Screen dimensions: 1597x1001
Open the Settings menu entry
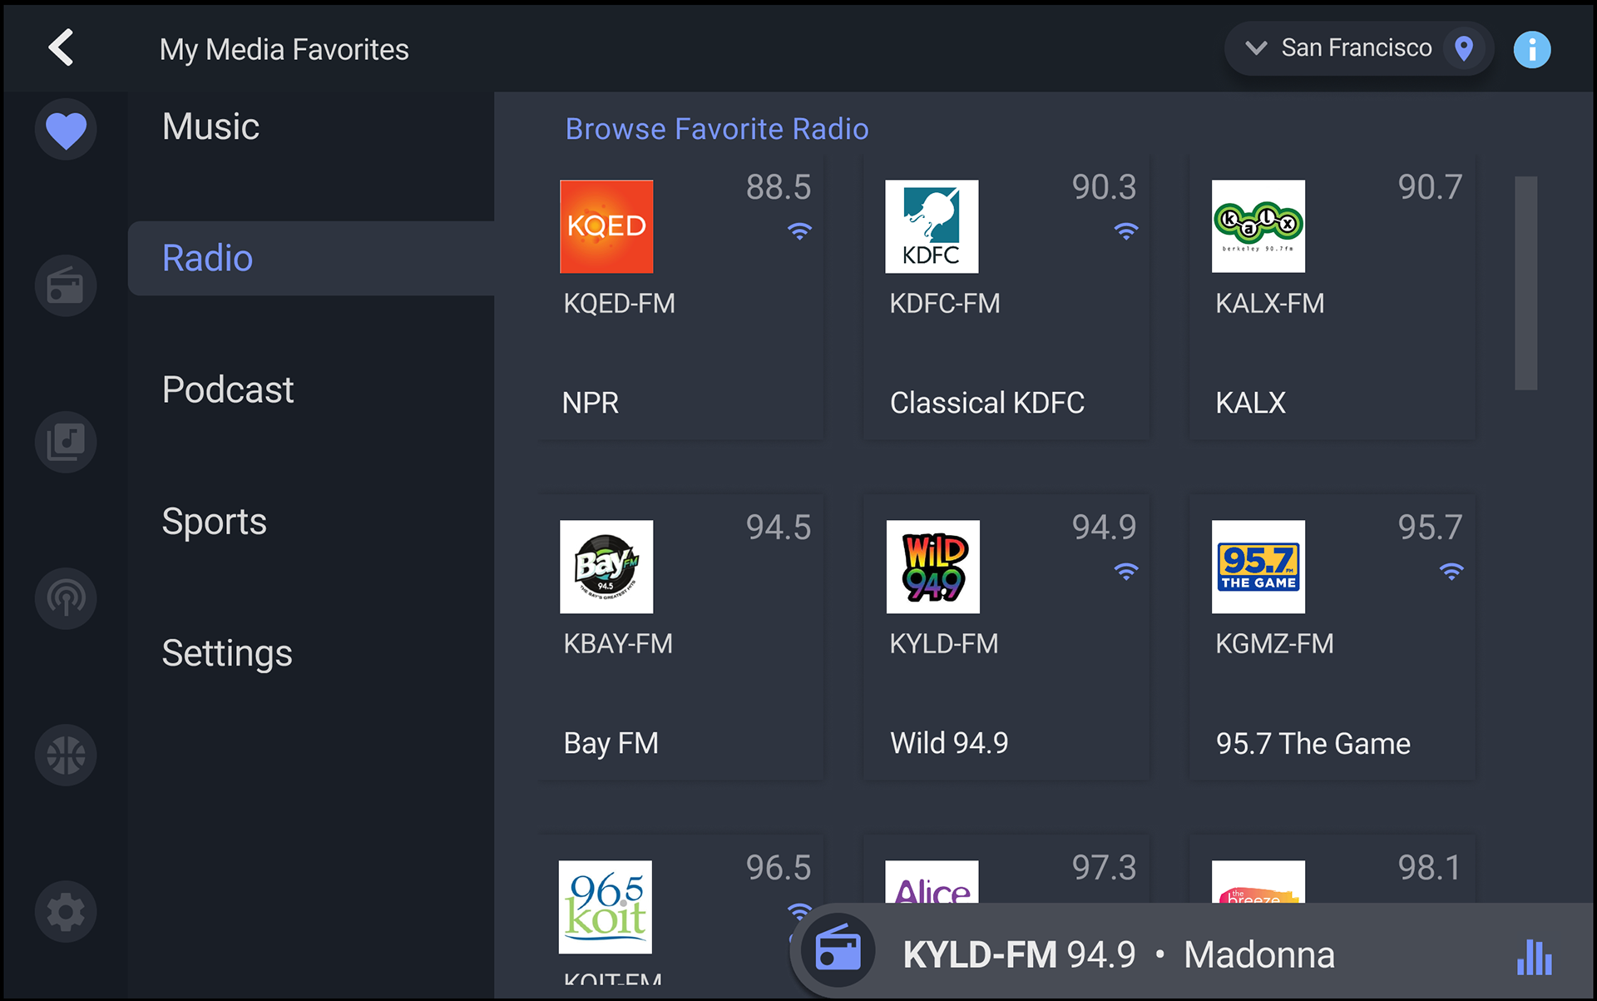pyautogui.click(x=227, y=653)
